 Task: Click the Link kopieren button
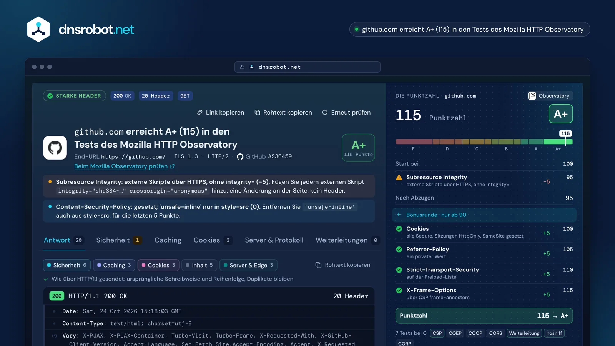[x=221, y=113]
